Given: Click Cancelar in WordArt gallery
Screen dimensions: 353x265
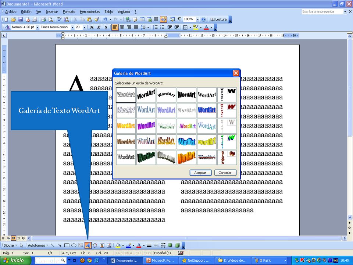Looking at the screenshot, I should click(x=225, y=173).
